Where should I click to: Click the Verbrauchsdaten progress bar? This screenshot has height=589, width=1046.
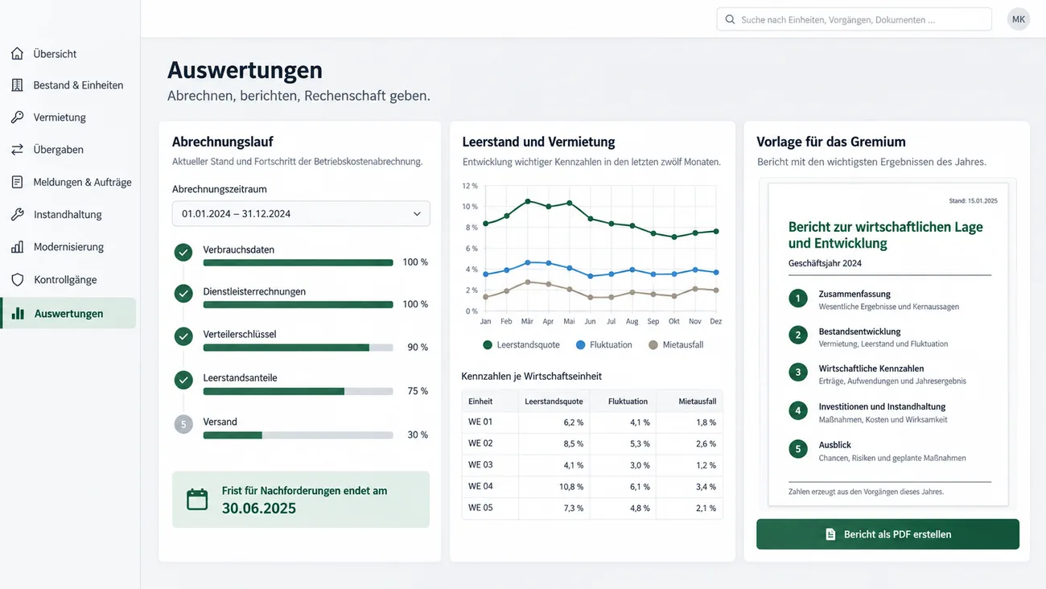(299, 262)
